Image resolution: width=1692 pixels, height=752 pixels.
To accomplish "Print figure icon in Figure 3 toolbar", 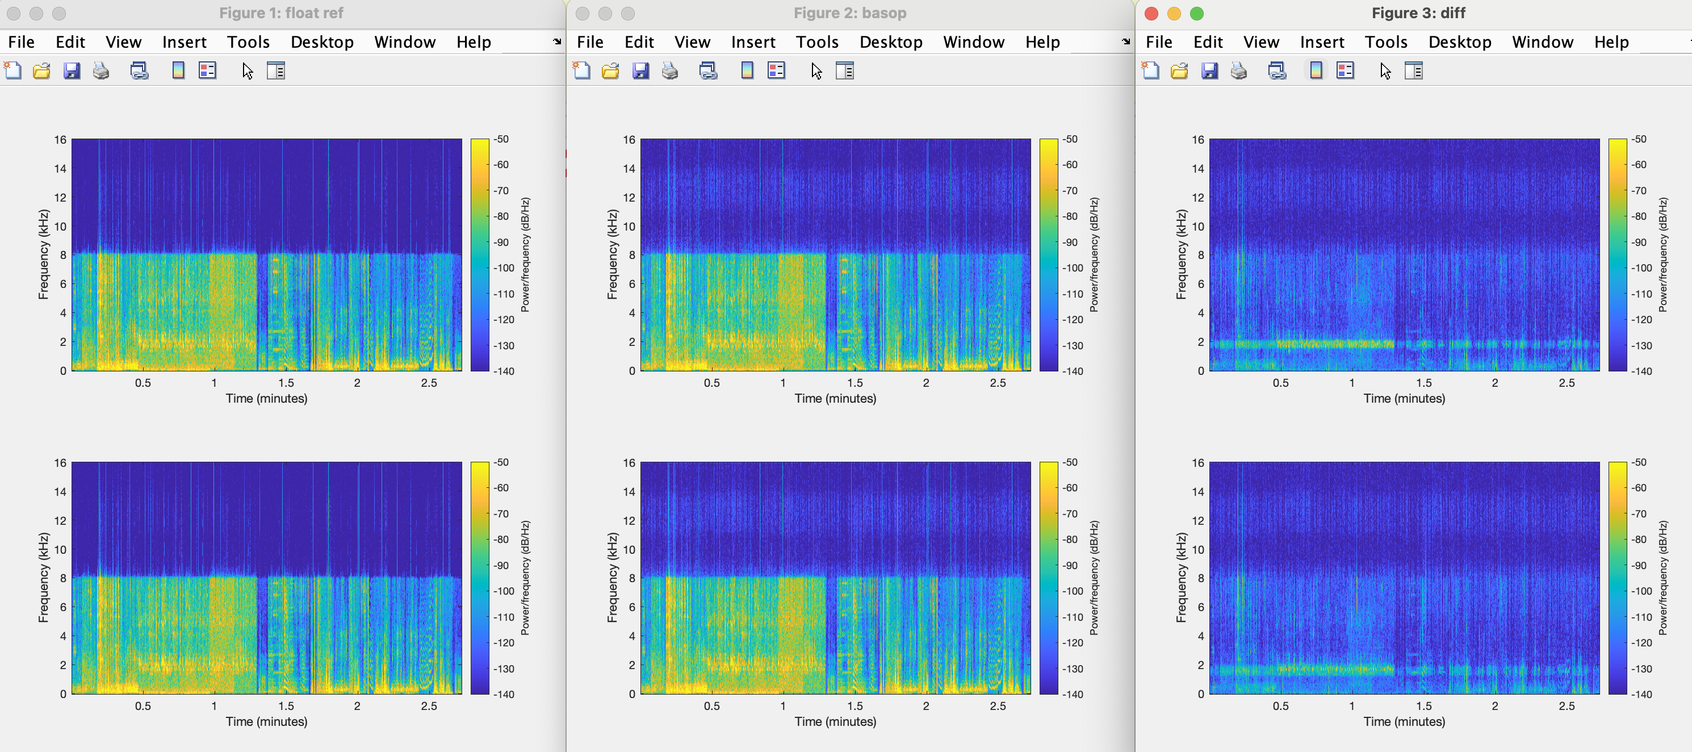I will click(1239, 70).
